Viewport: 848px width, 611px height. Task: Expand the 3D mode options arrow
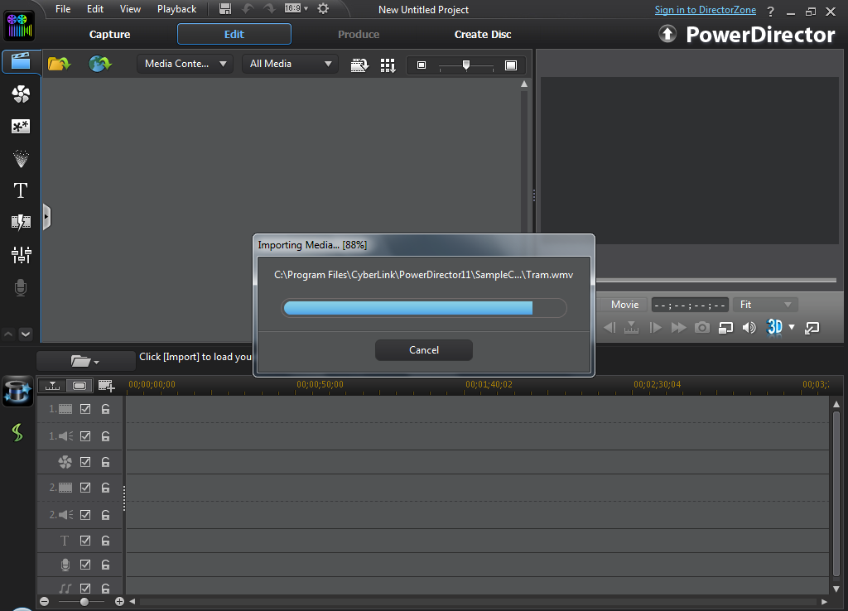tap(792, 327)
